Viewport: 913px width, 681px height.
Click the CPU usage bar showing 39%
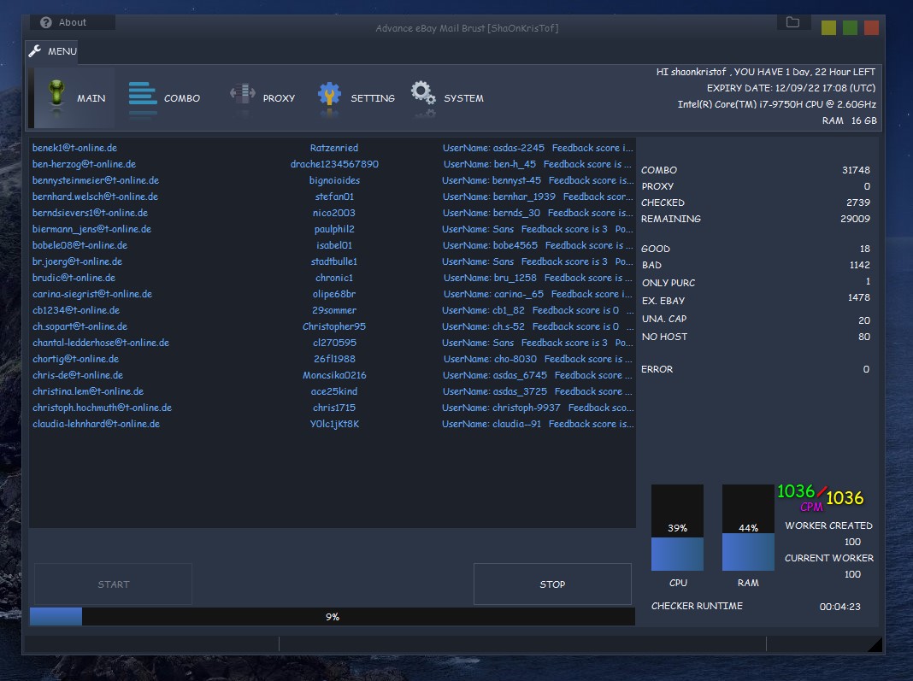(x=677, y=528)
